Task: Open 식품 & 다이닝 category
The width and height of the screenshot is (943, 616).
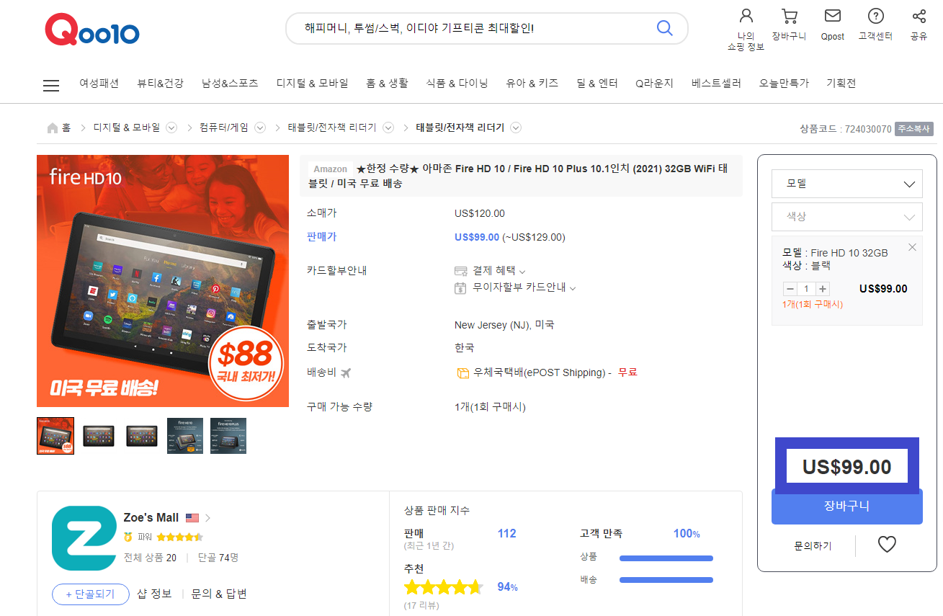Action: [457, 84]
